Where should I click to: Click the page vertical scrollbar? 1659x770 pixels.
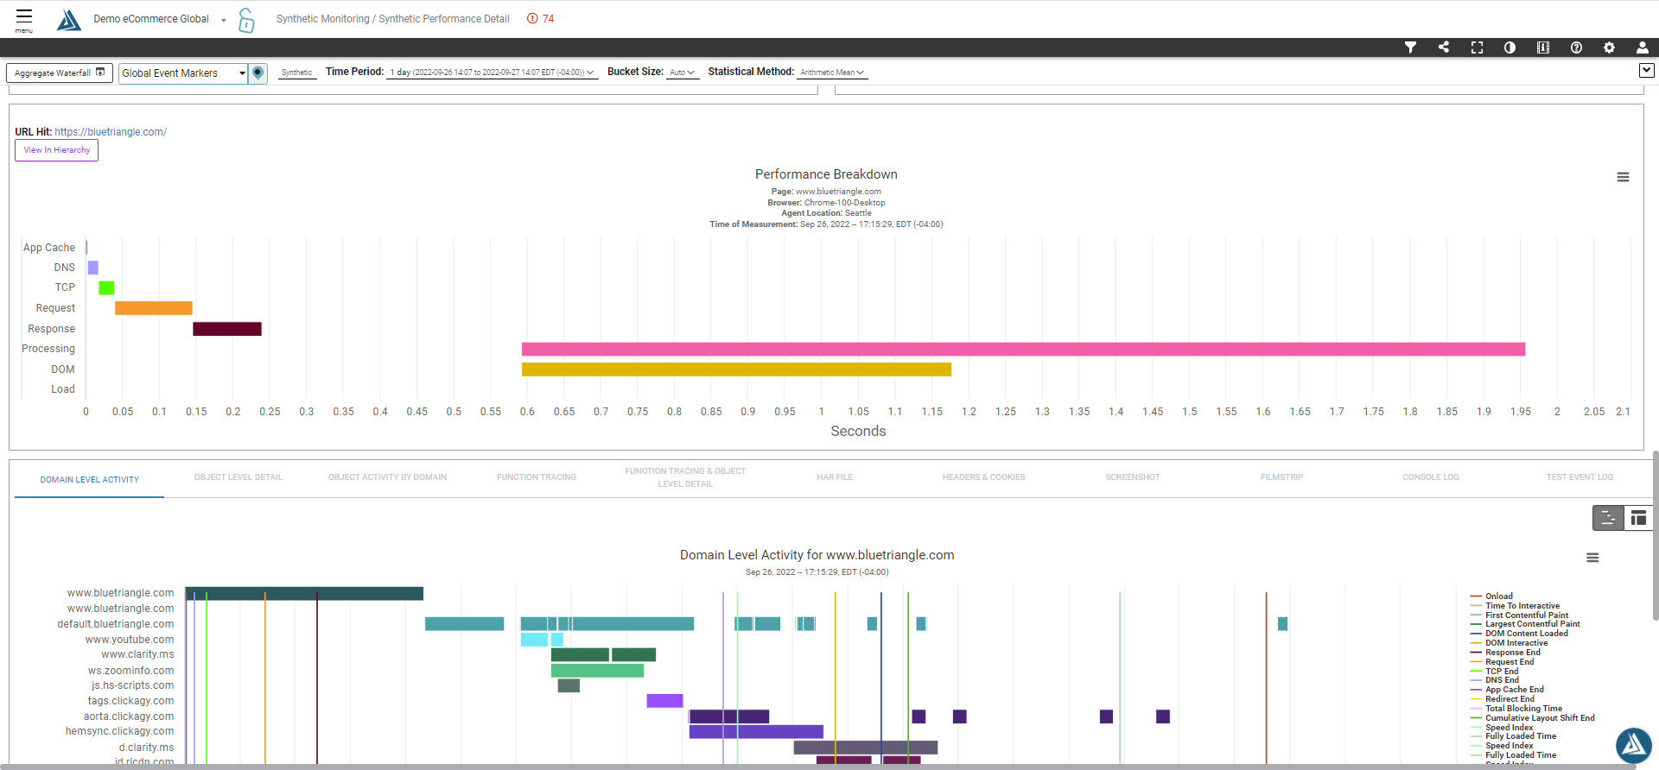(1655, 535)
